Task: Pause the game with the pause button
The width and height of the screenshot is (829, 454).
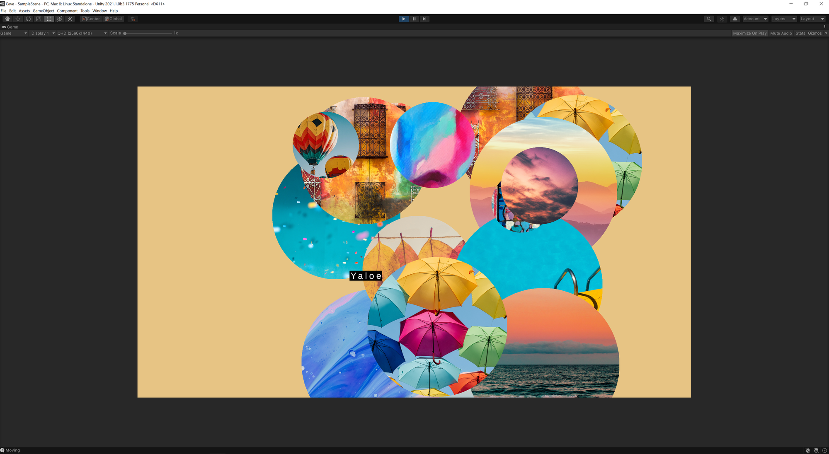Action: click(x=414, y=19)
